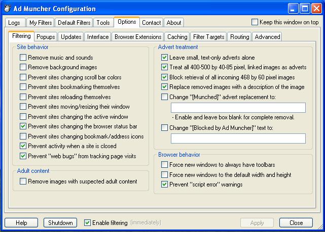
Task: Open the Updates sub-tab
Action: [71, 37]
